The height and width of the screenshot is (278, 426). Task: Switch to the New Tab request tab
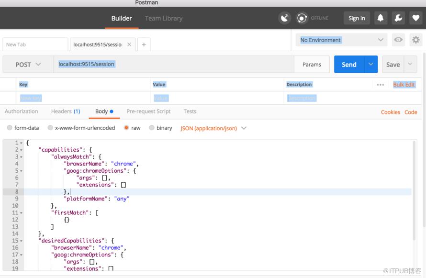point(35,44)
